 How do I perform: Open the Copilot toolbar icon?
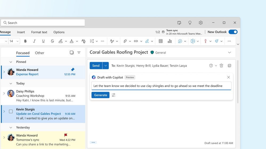(193, 41)
